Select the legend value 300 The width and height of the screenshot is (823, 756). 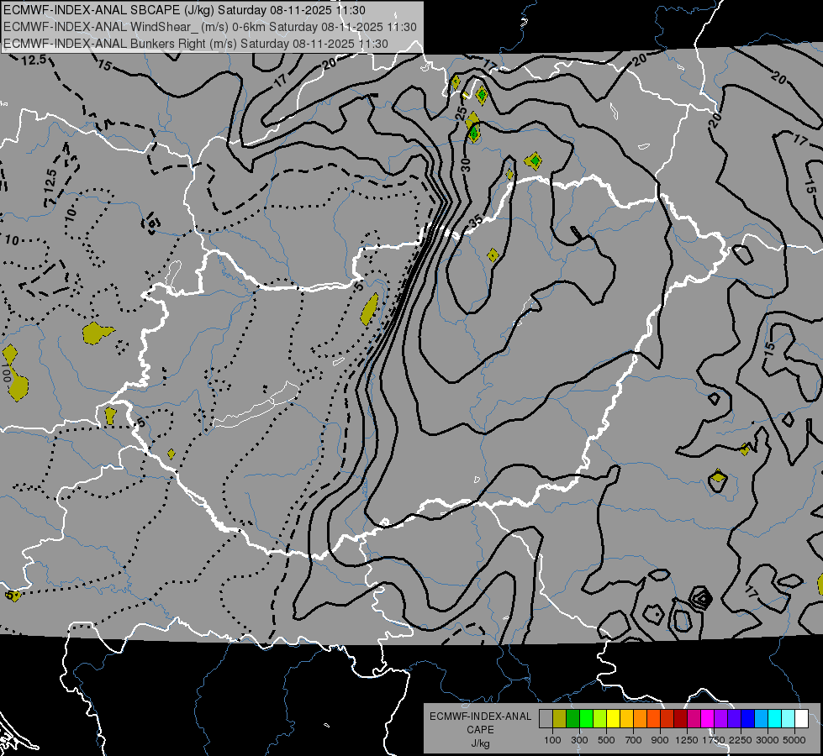[579, 740]
